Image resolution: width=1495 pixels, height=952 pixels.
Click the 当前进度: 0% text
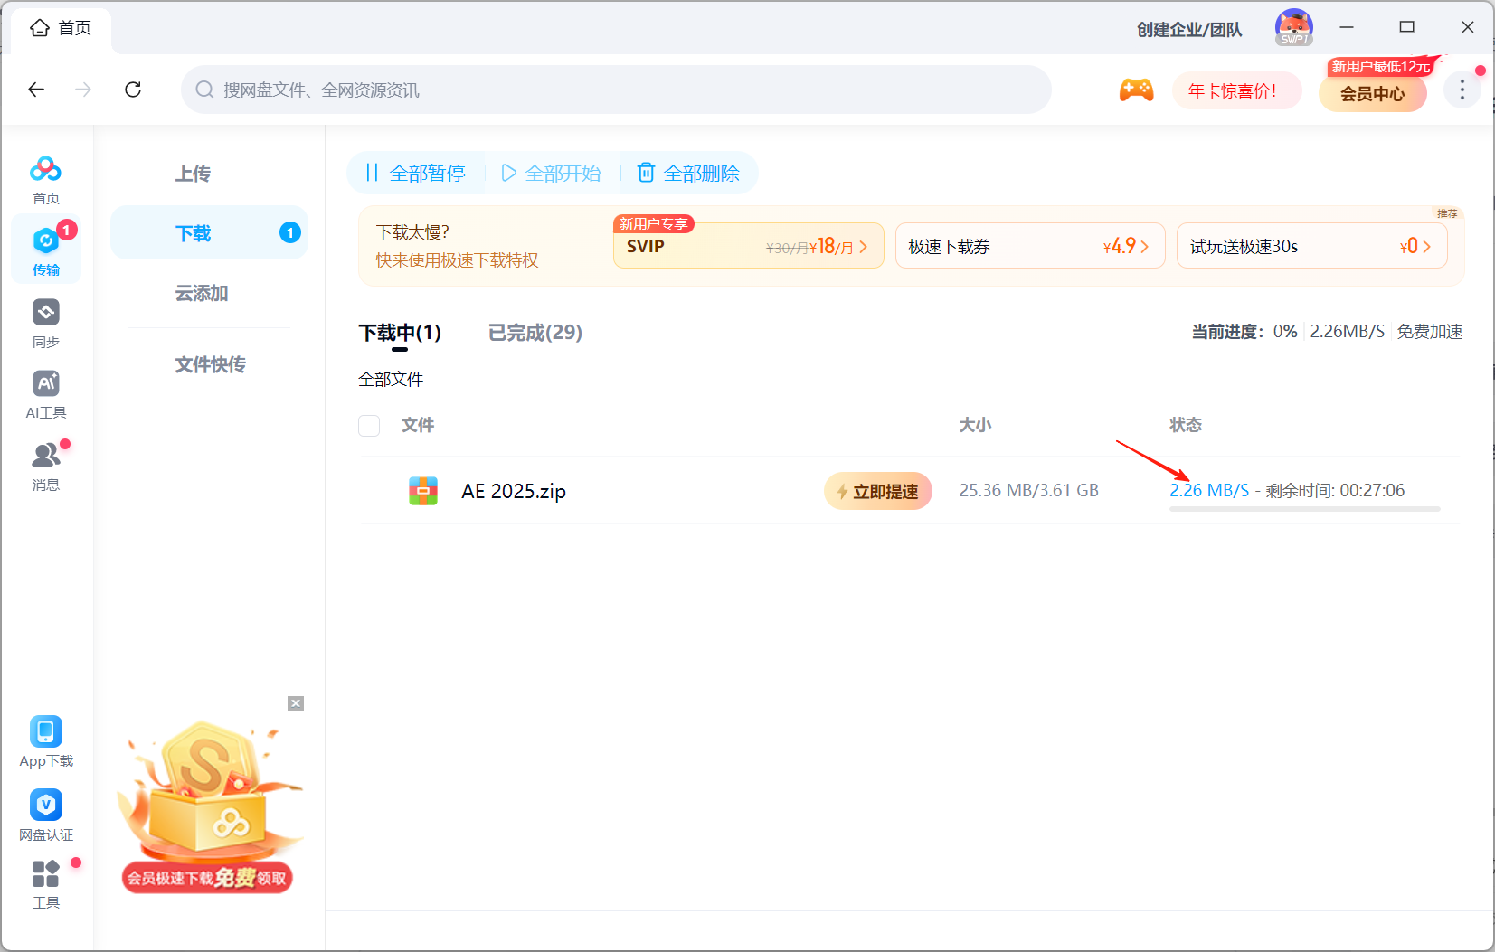point(1244,332)
